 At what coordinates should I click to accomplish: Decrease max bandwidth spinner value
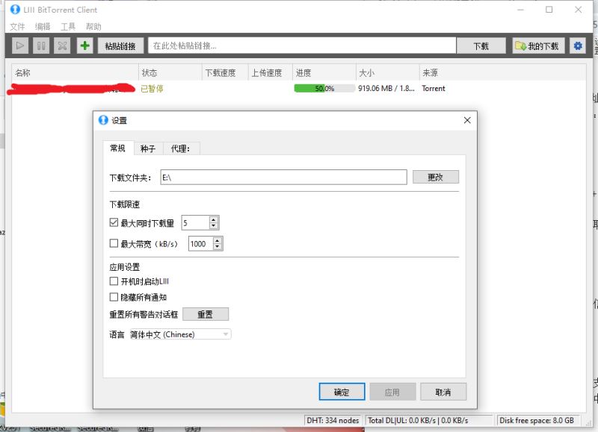218,247
